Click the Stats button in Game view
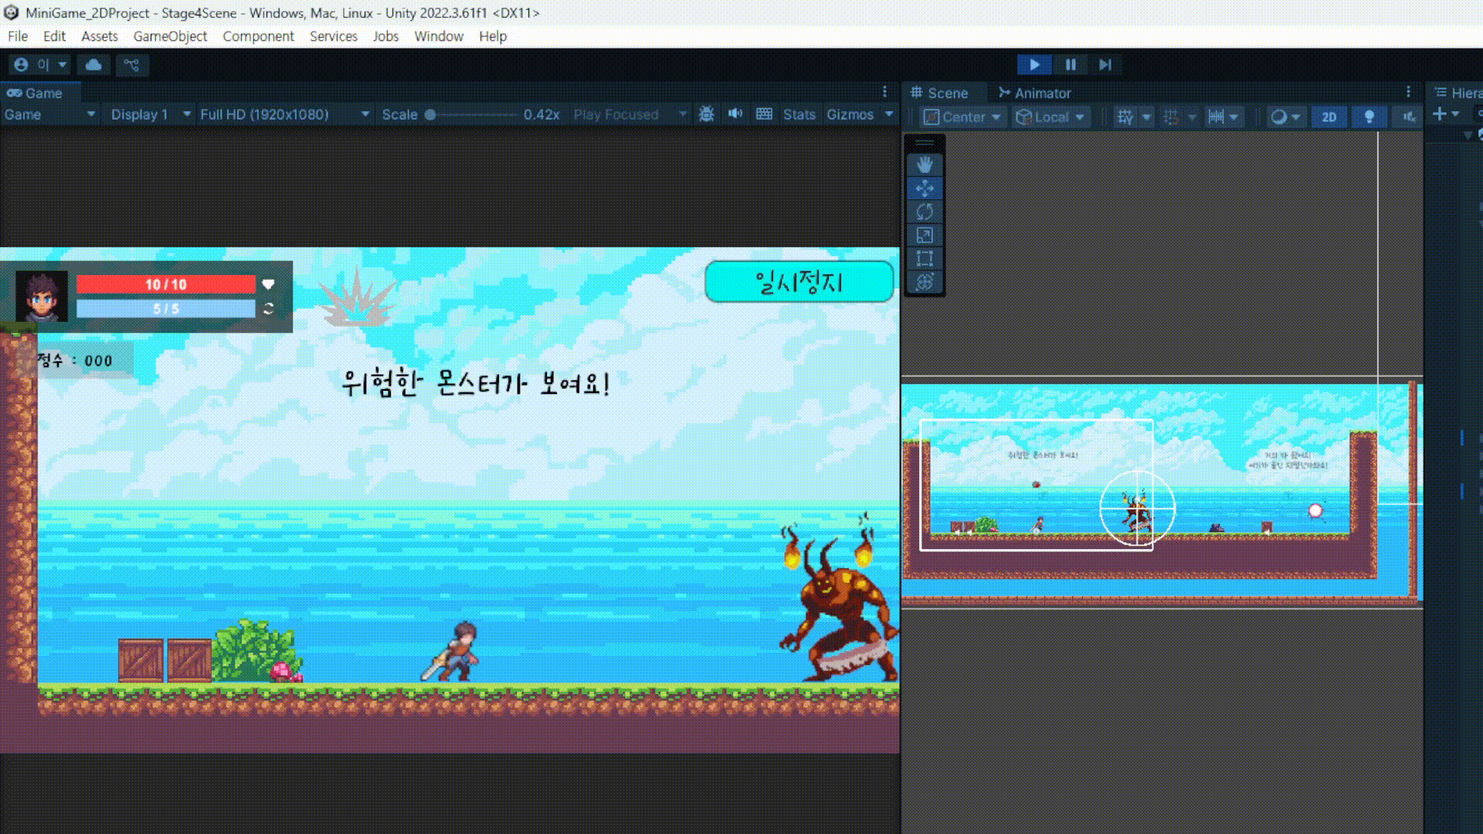1483x834 pixels. [799, 114]
